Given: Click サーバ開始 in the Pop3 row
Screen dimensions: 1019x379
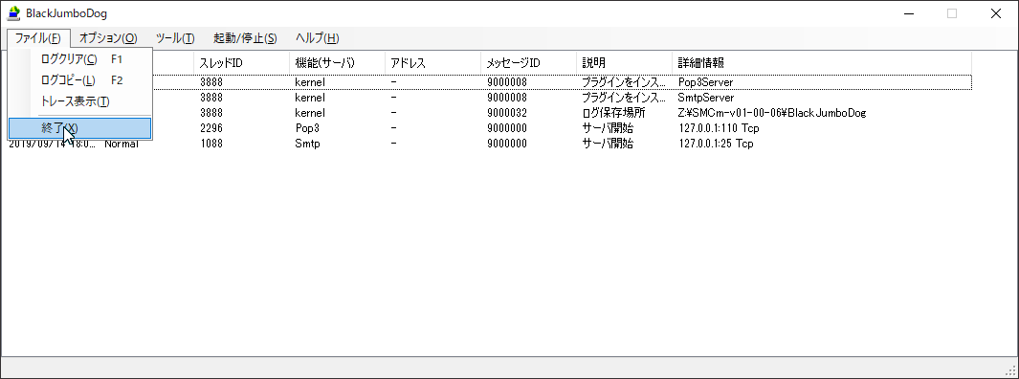Looking at the screenshot, I should point(607,128).
